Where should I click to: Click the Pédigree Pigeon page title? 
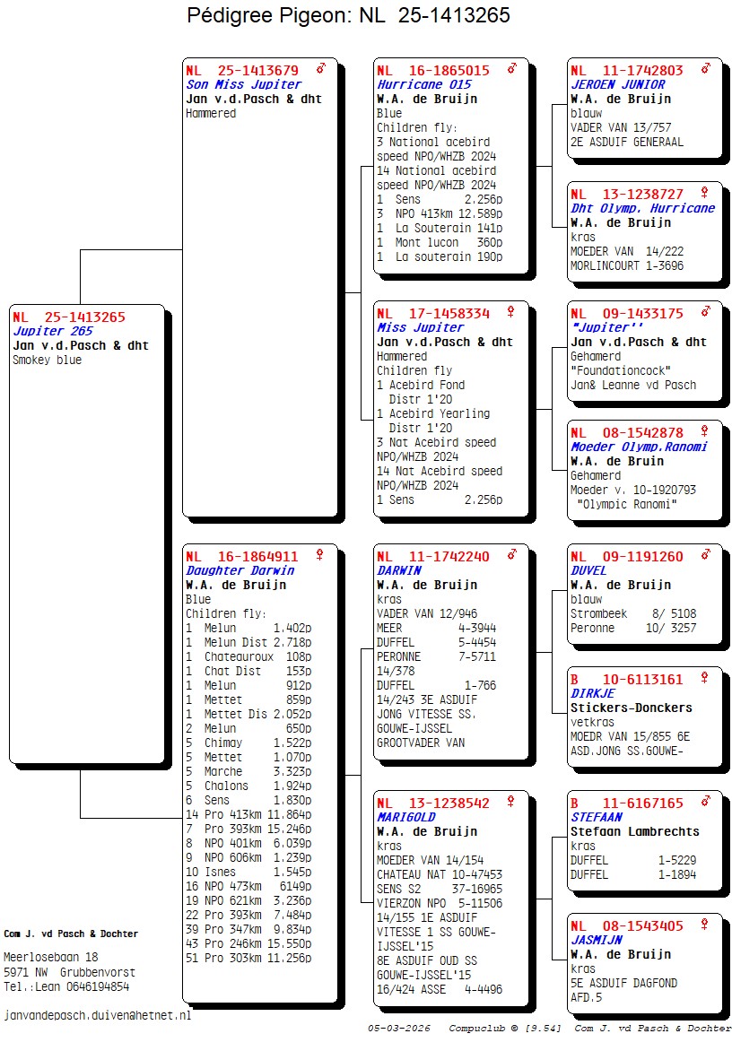tap(349, 15)
